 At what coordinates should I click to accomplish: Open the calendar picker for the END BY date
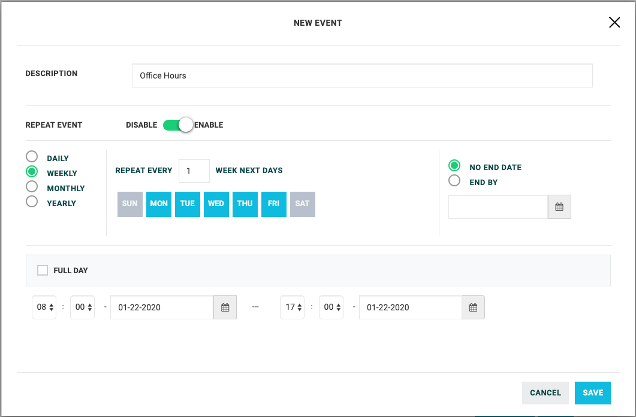point(559,207)
